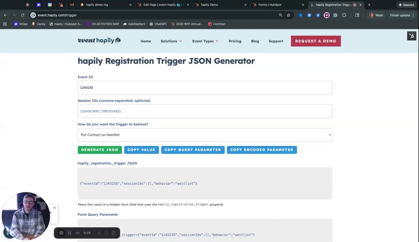The image size is (419, 242).
Task: Open the Canny bookmark
Action: [x=38, y=24]
